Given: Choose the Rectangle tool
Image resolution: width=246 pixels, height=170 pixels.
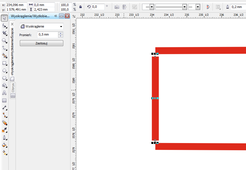Looking at the screenshot, I should pos(4,63).
